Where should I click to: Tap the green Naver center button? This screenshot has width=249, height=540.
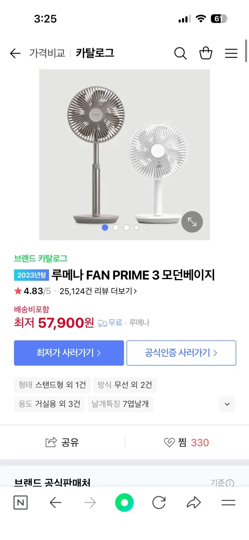124,502
